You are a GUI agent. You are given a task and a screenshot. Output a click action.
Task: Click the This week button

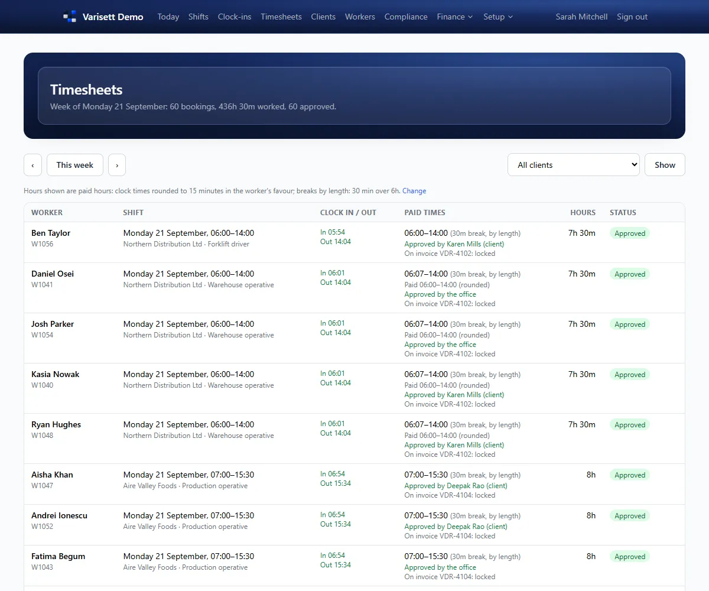pos(75,165)
